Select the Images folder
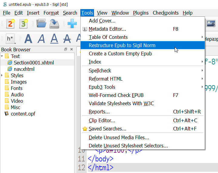The image size is (218, 173). point(18,82)
